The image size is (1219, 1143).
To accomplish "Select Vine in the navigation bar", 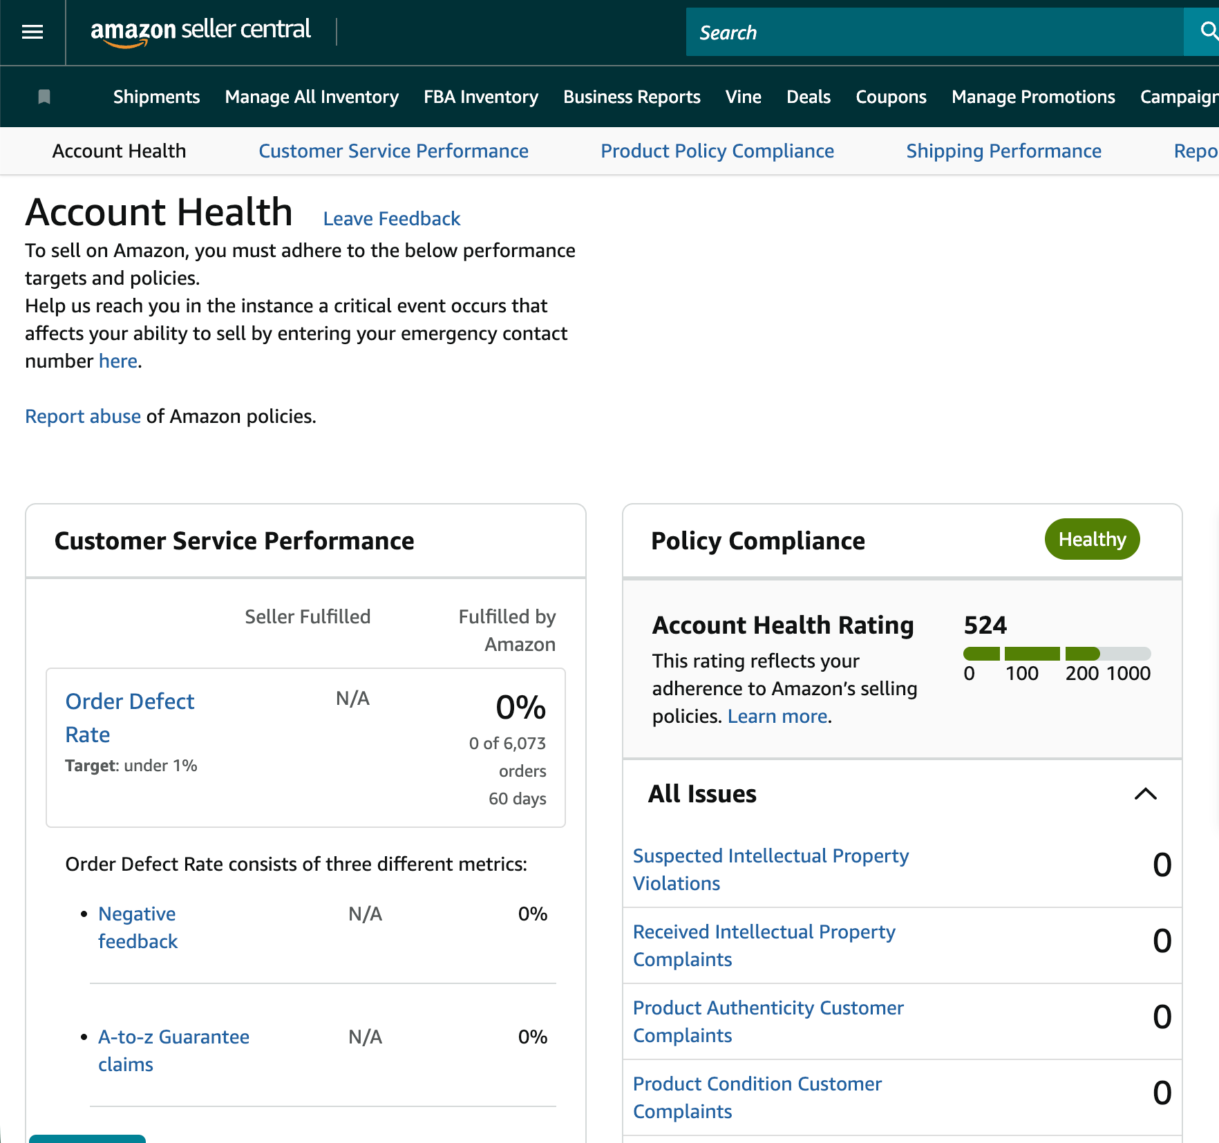I will (744, 97).
